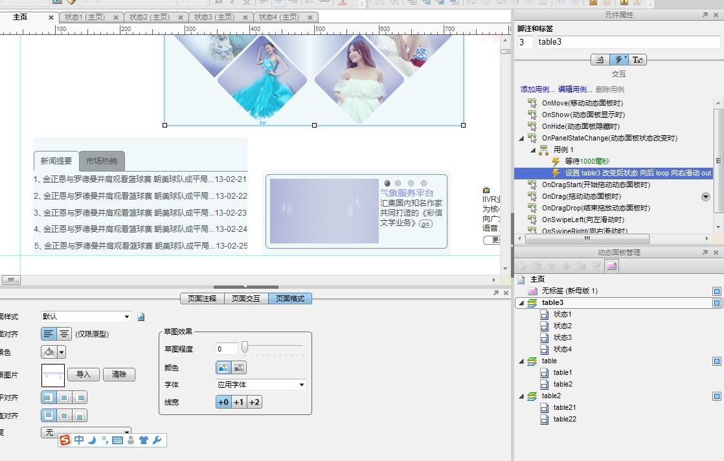This screenshot has width=724, height=461.
Task: Open the 页面注释 tab
Action: [x=202, y=298]
